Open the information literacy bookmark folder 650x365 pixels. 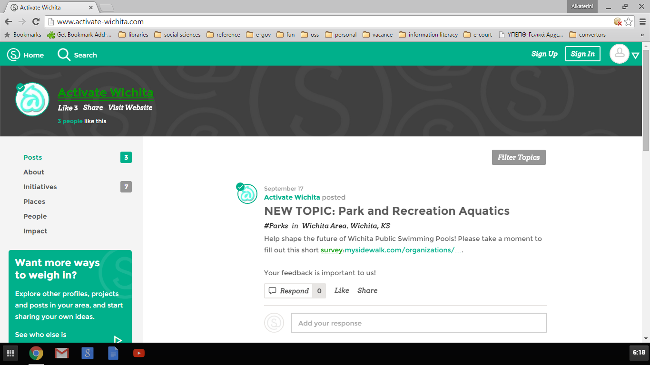[x=428, y=35]
